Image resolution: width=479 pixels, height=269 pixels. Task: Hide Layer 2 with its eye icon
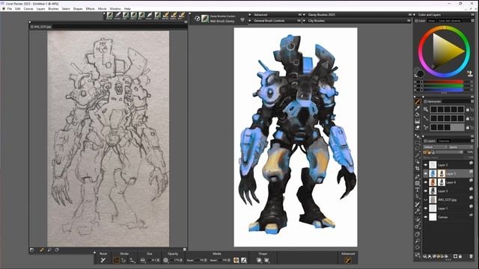426,164
